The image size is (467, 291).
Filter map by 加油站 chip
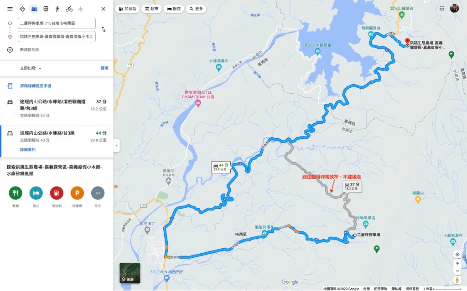(x=128, y=9)
